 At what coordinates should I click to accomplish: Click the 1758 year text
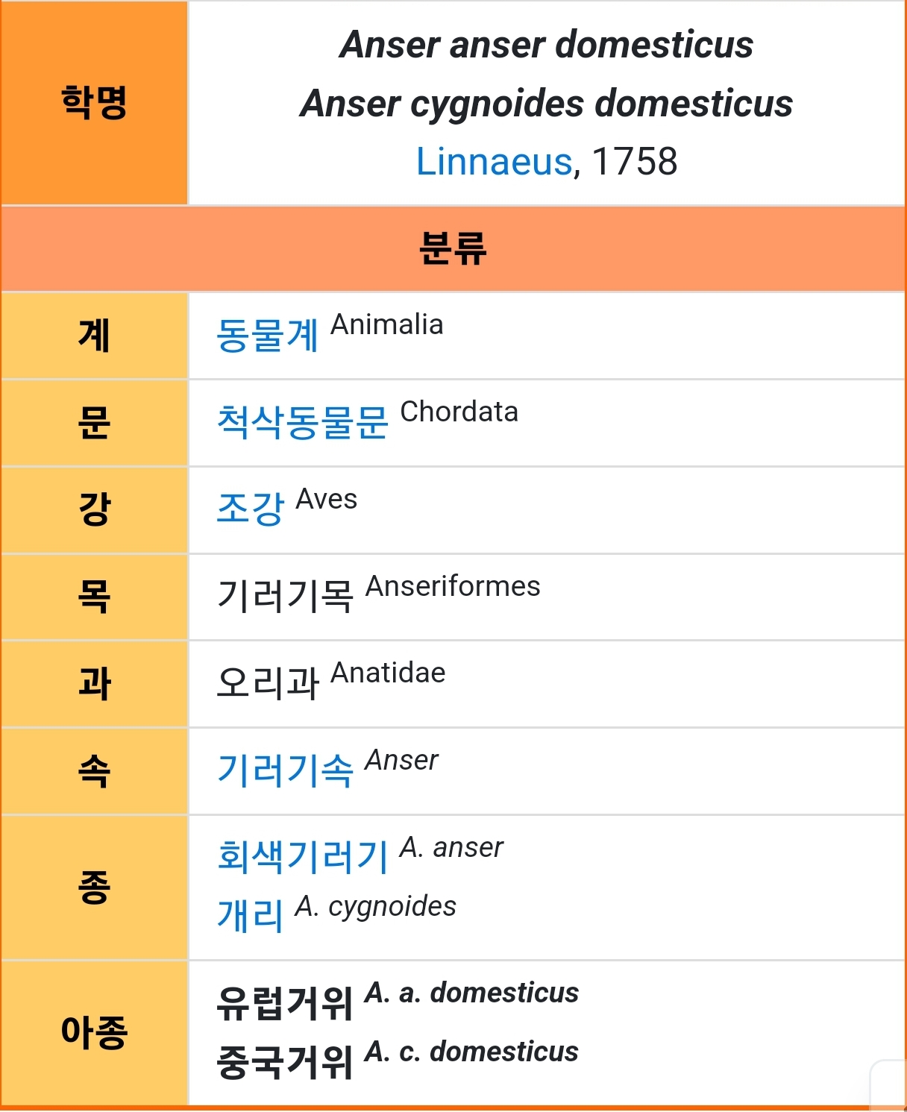point(634,161)
